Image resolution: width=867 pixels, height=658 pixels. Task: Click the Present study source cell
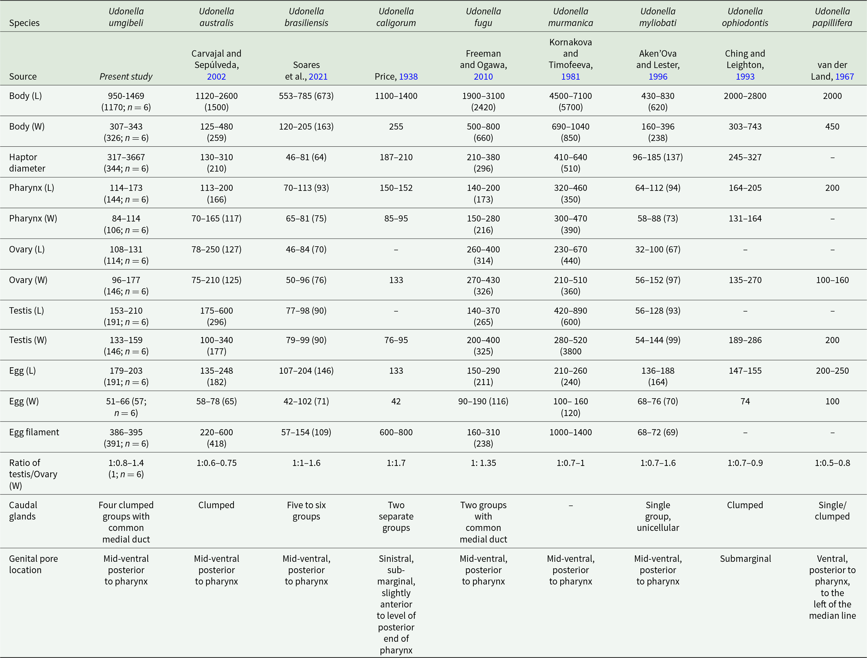pyautogui.click(x=126, y=77)
